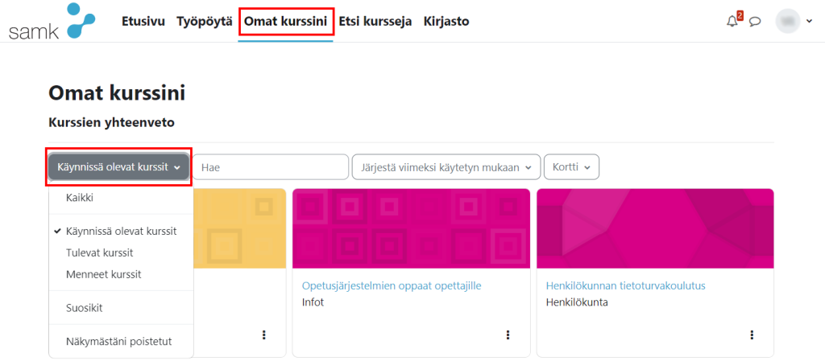The width and height of the screenshot is (825, 361).
Task: Open Henkilökunnan tietoturvakoulutus course link
Action: coord(625,286)
